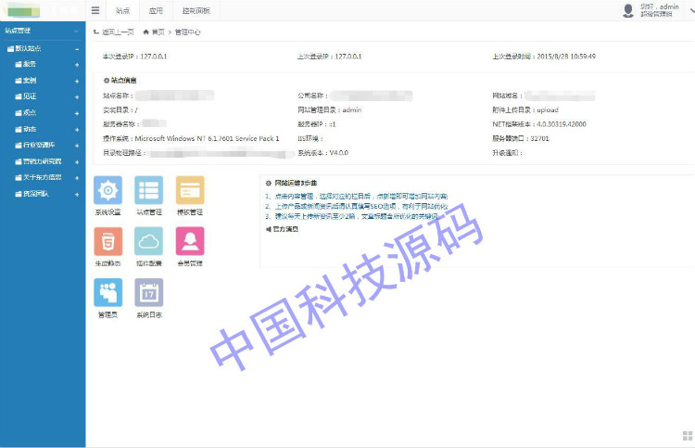The image size is (695, 448).
Task: Expand the 资深团队 folder plus sign
Action: point(77,194)
